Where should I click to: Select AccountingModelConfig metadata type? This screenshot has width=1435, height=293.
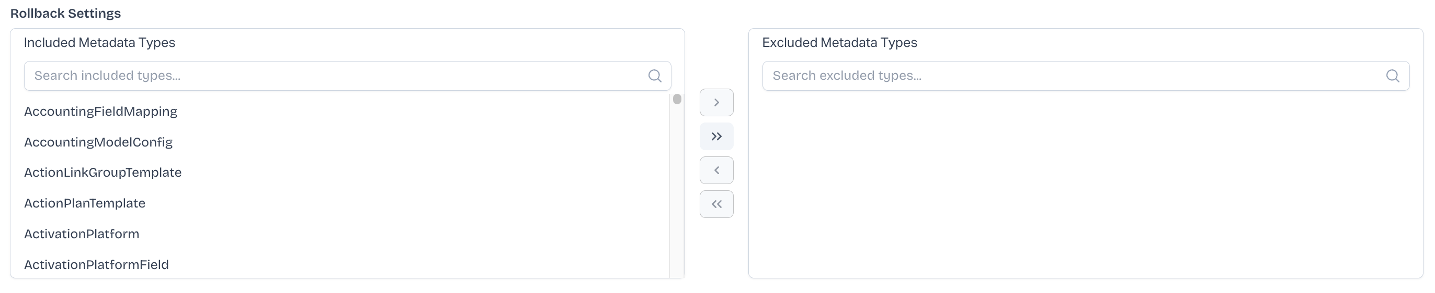pos(99,142)
